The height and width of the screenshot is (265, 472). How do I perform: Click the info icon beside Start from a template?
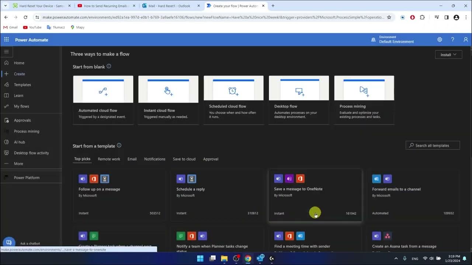pyautogui.click(x=119, y=145)
